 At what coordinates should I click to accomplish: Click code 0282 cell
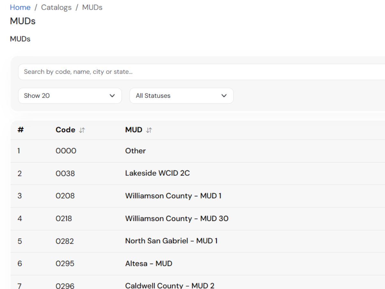tap(65, 241)
